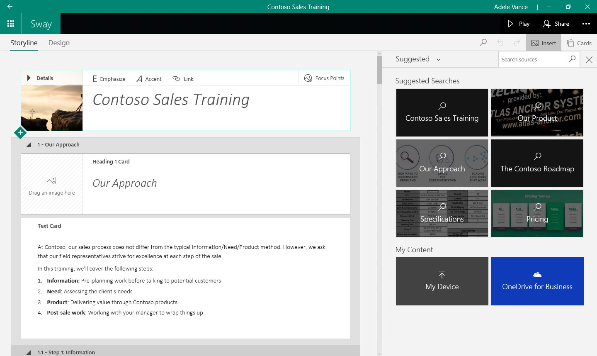Open the Suggested sources dropdown
This screenshot has height=356, width=597.
(439, 59)
